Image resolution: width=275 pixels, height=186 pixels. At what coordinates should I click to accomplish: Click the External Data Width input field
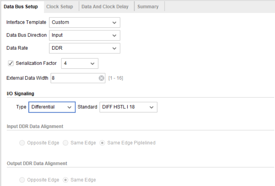click(x=78, y=78)
